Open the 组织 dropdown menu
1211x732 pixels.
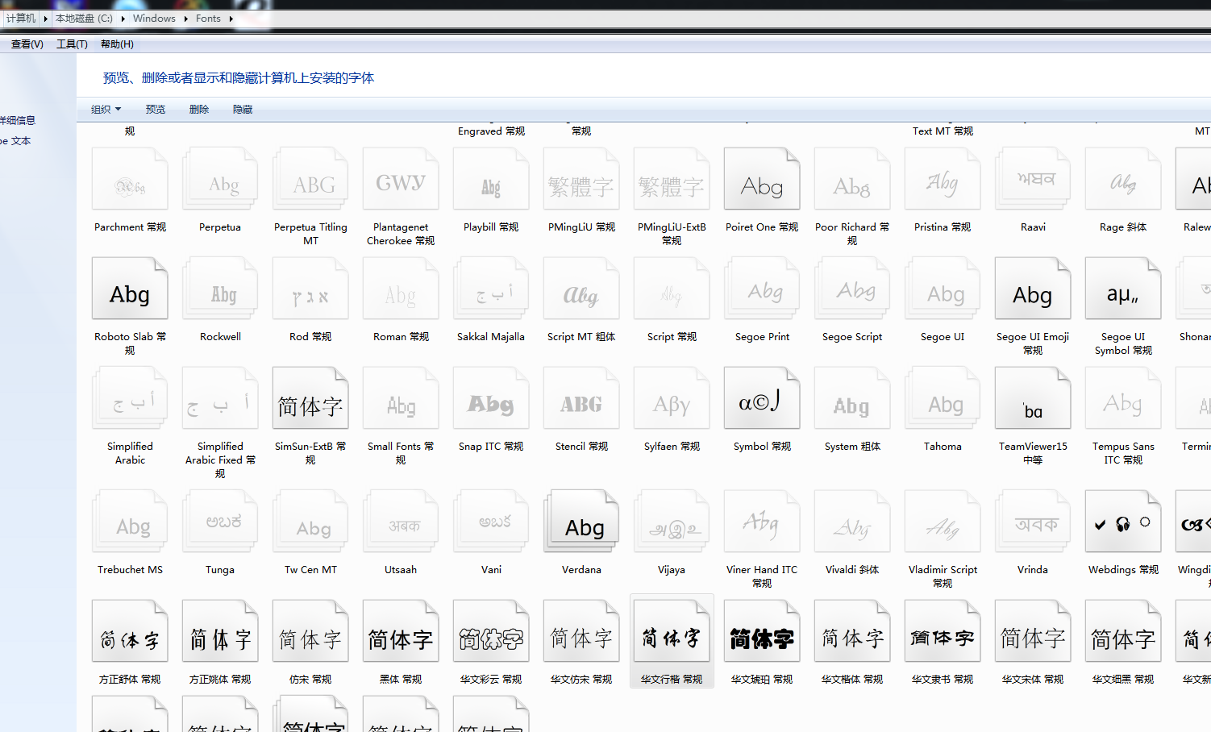pyautogui.click(x=106, y=110)
